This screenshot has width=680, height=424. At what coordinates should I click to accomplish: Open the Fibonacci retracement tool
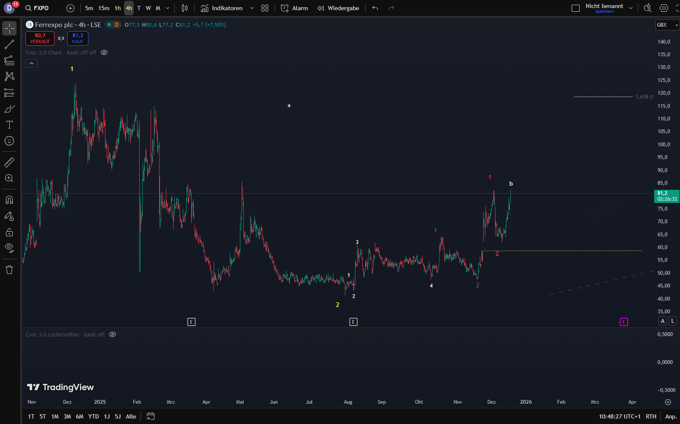coord(9,60)
